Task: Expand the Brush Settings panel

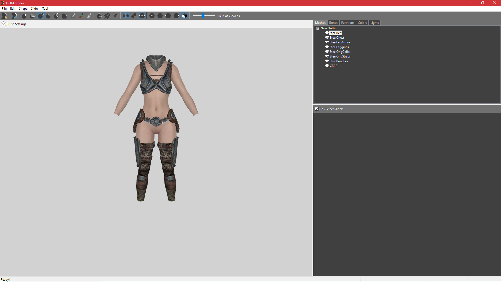Action: point(4,24)
